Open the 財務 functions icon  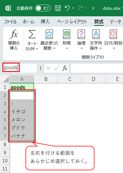[67, 34]
